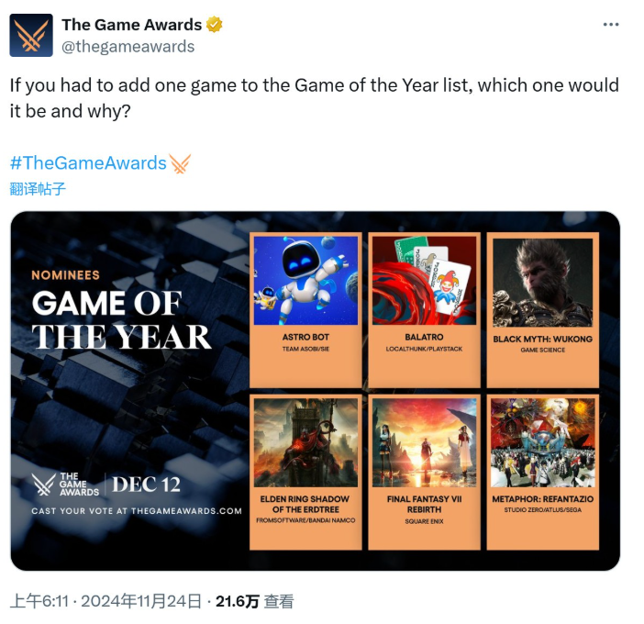Open the three-dot more options menu
Image resolution: width=644 pixels, height=624 pixels.
tap(611, 25)
